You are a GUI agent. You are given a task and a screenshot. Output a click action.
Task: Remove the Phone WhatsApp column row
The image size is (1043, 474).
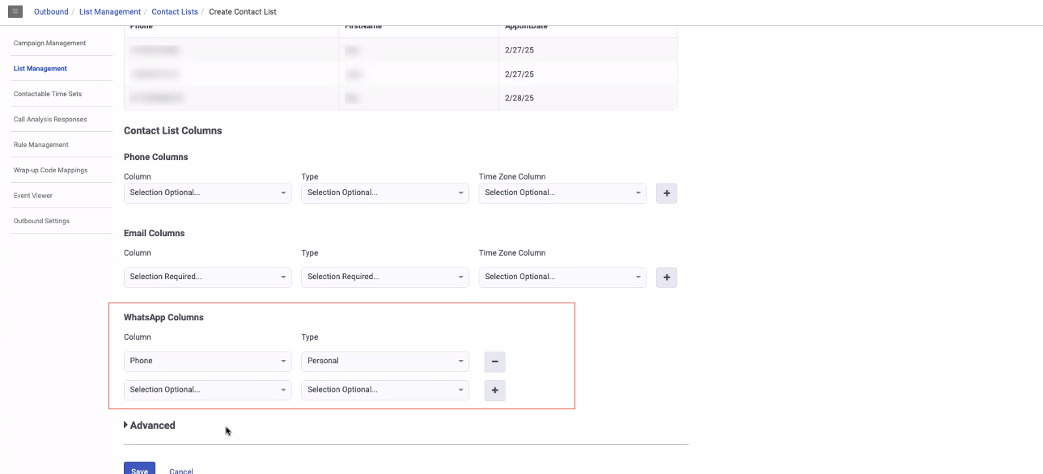click(494, 362)
